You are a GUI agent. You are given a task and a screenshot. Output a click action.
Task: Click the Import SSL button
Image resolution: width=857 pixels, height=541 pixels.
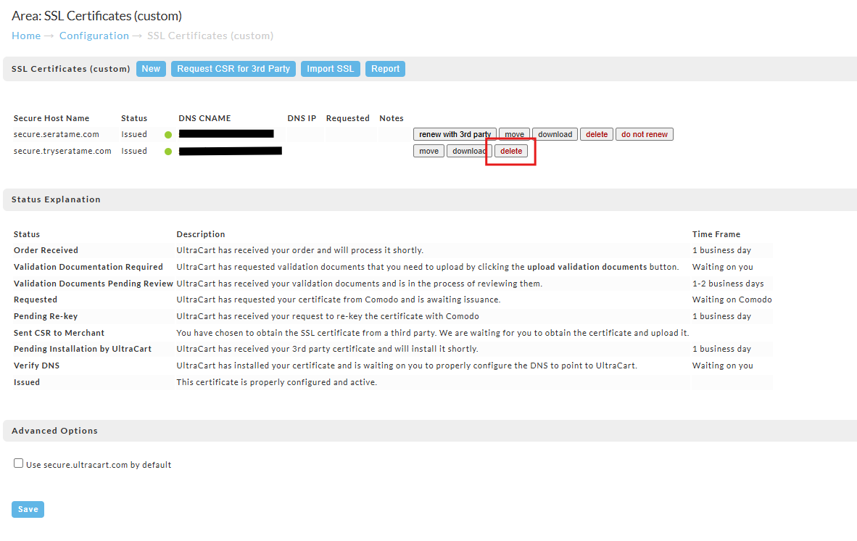click(330, 69)
